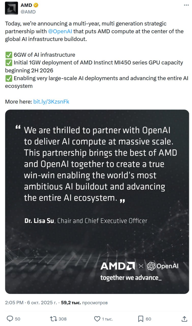Click the 2:05 PM post timestamp
Image resolution: width=192 pixels, height=326 pixels.
click(x=14, y=303)
